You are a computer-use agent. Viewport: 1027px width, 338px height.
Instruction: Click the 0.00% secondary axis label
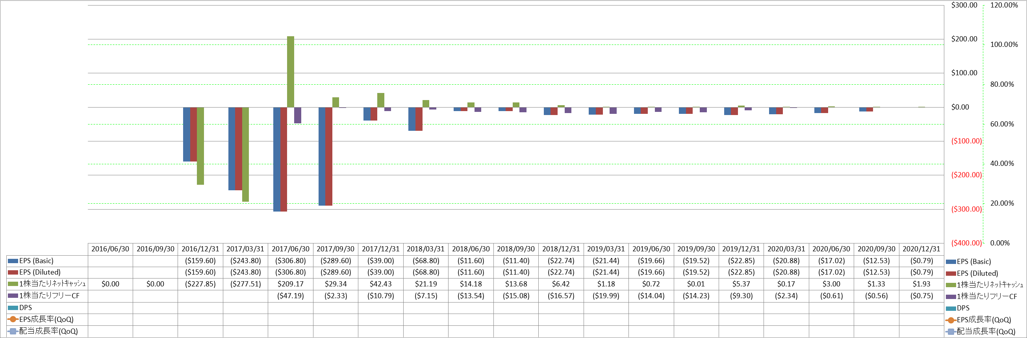pyautogui.click(x=1000, y=243)
